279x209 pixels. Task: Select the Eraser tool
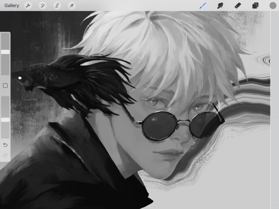(238, 6)
